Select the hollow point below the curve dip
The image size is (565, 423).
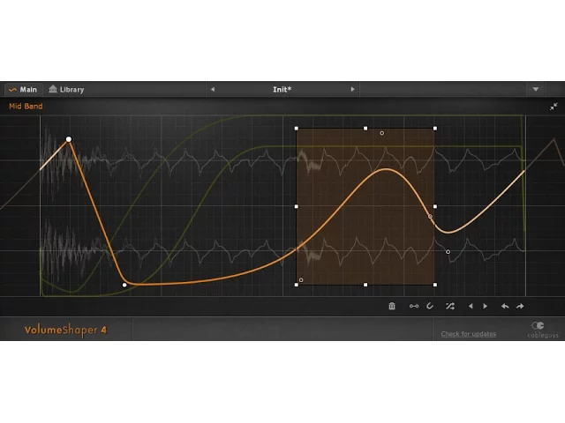click(x=448, y=252)
